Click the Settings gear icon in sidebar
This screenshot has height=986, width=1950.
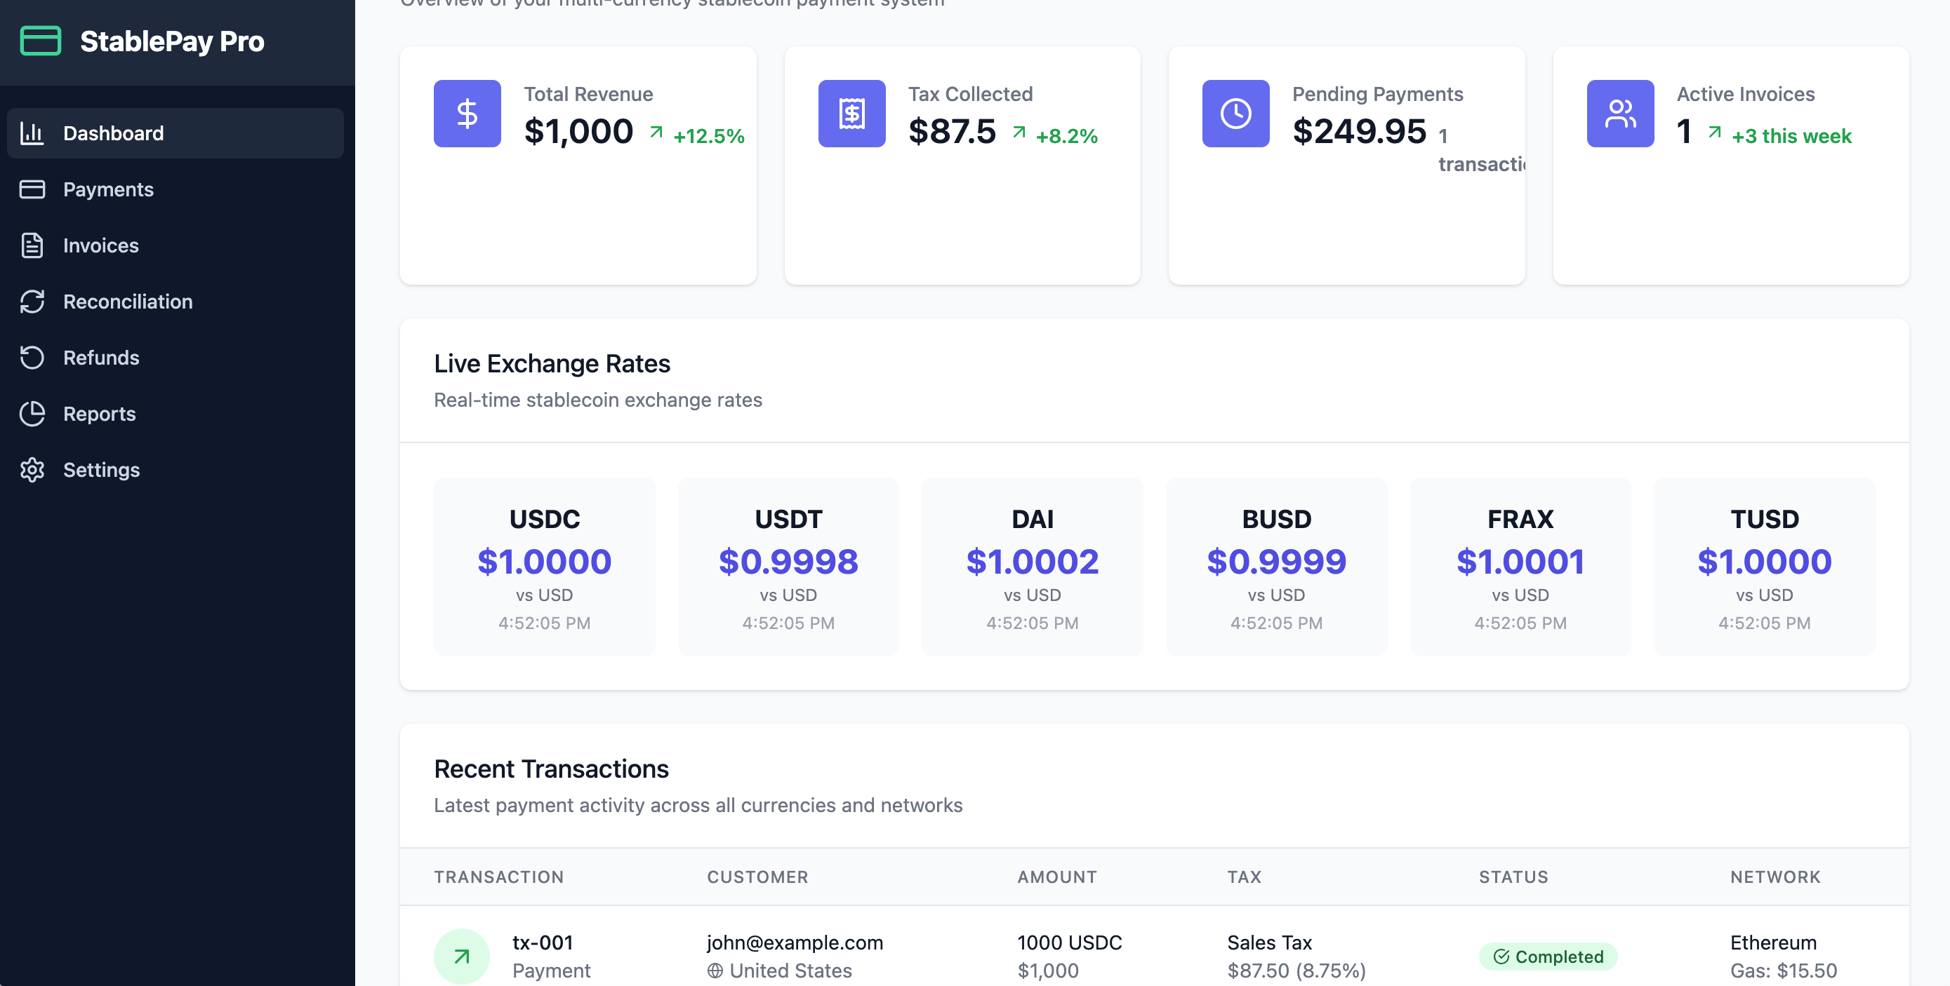tap(32, 470)
